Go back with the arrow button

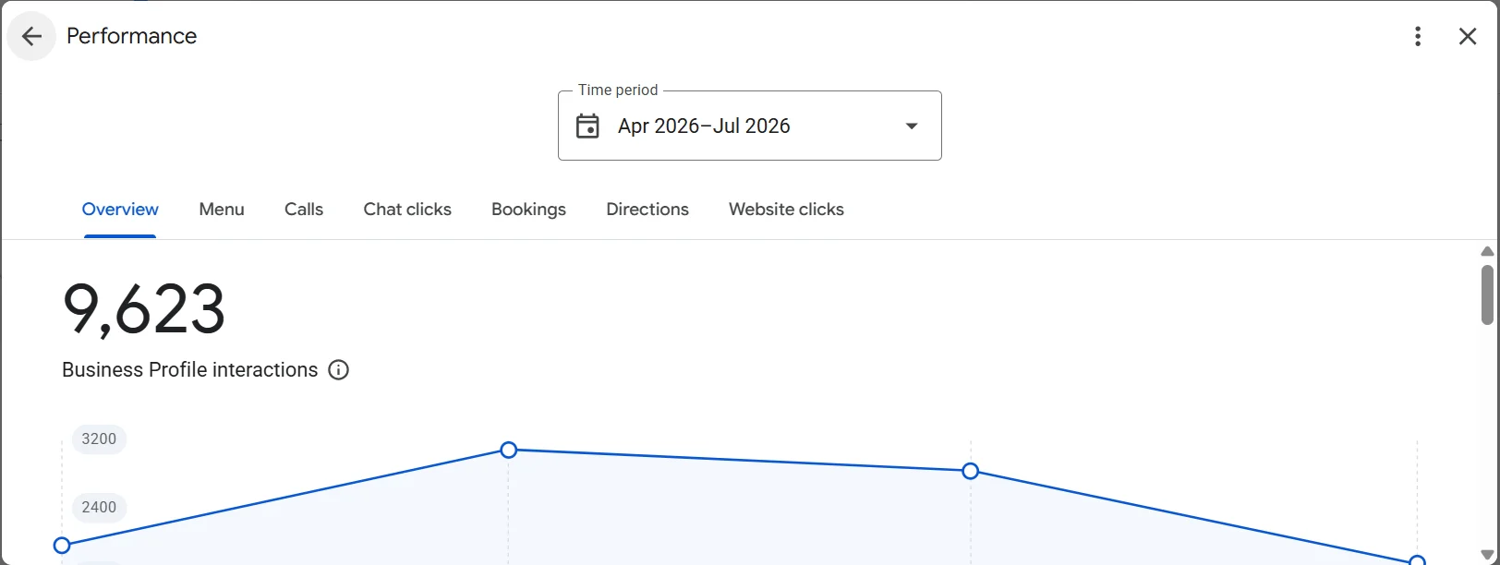pyautogui.click(x=31, y=36)
